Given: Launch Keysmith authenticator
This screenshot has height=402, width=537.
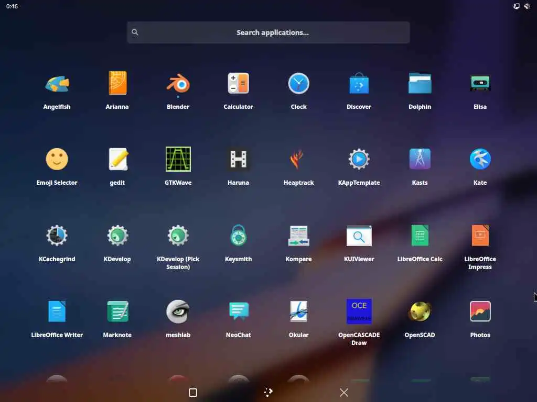Looking at the screenshot, I should coord(239,235).
